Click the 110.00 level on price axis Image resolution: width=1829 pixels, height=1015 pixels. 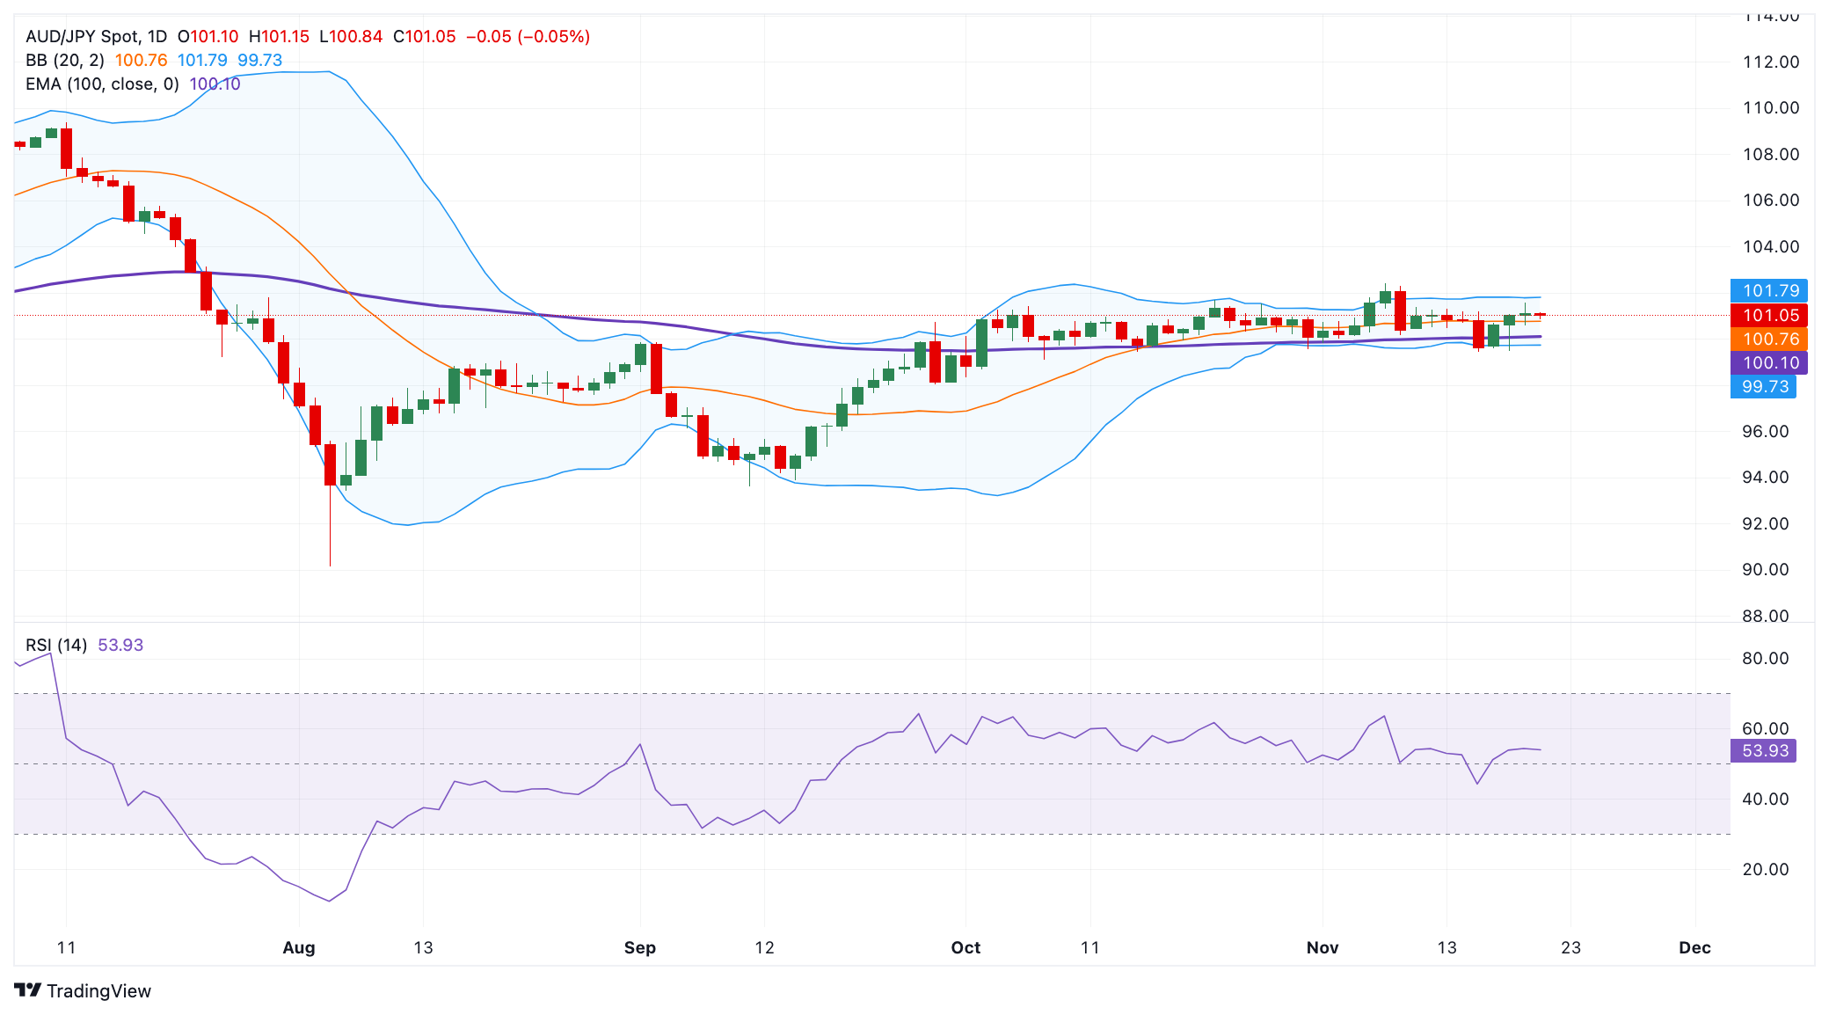click(x=1771, y=107)
